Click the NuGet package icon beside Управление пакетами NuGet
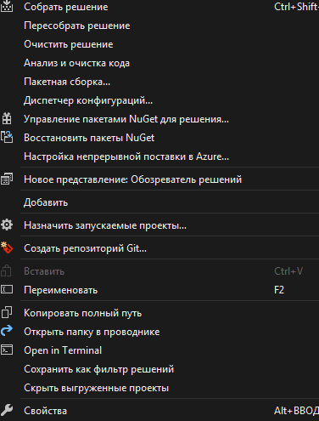 pyautogui.click(x=7, y=118)
